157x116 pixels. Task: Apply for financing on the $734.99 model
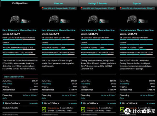click(x=44, y=98)
